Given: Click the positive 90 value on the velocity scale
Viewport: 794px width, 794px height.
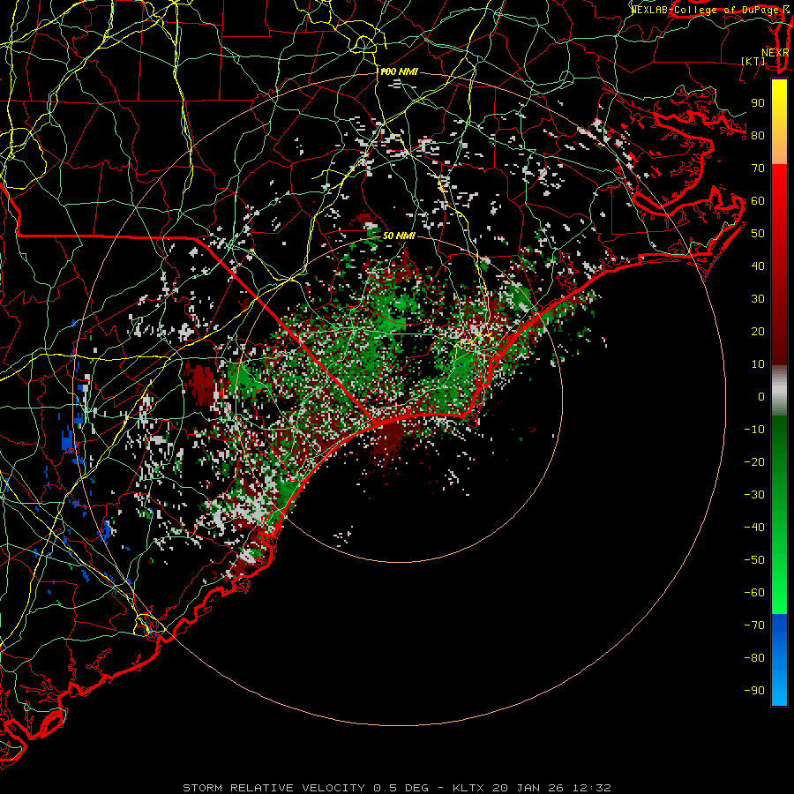Looking at the screenshot, I should [x=758, y=103].
